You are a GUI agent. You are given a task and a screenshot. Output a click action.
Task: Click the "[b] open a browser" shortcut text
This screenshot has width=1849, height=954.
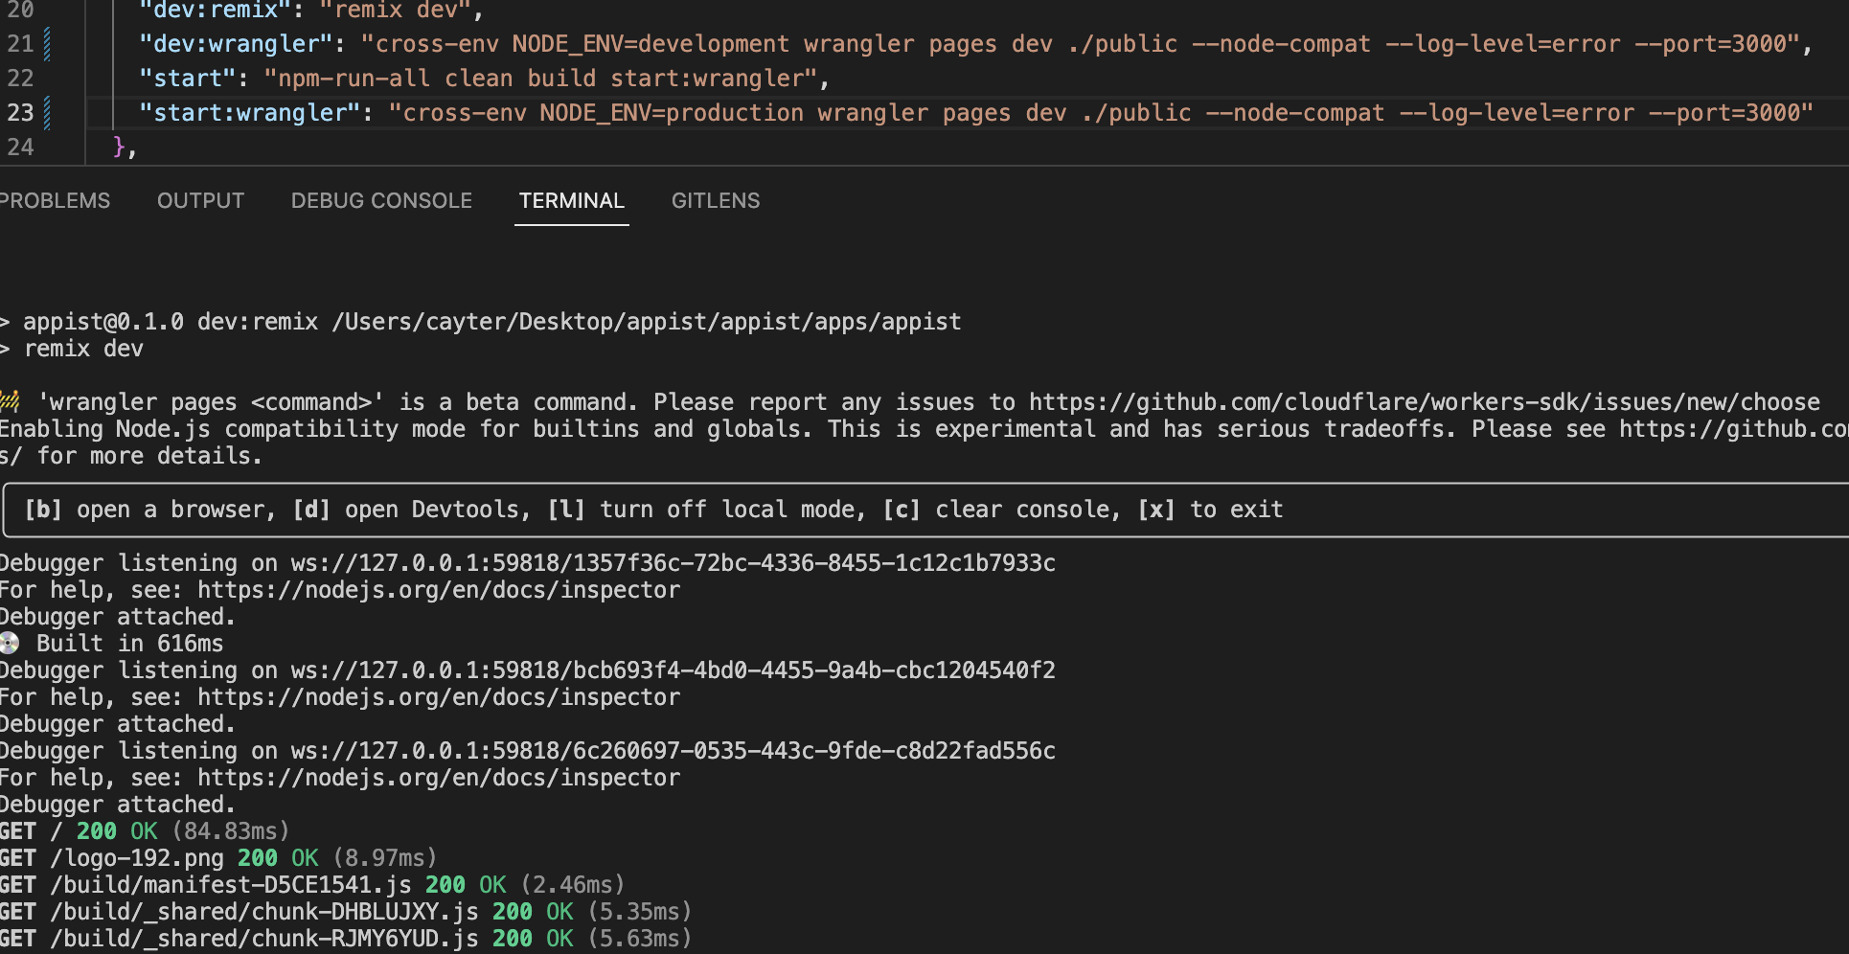148,509
